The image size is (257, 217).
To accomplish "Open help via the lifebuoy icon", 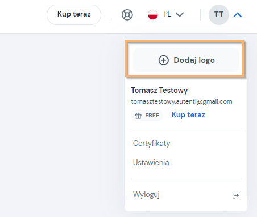I will [x=127, y=15].
